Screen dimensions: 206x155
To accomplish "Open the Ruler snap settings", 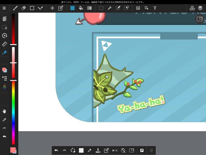I will (4, 44).
